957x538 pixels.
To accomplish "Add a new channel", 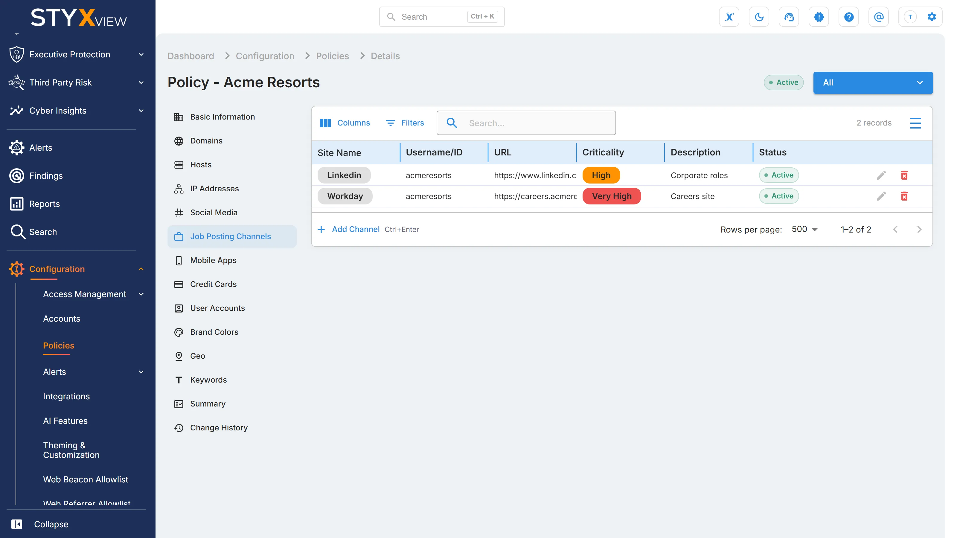I will tap(348, 230).
